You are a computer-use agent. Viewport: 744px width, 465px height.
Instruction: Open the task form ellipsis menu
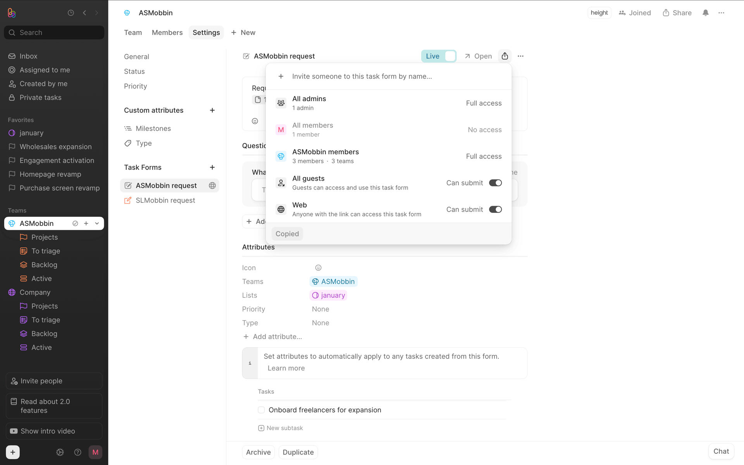(x=520, y=56)
